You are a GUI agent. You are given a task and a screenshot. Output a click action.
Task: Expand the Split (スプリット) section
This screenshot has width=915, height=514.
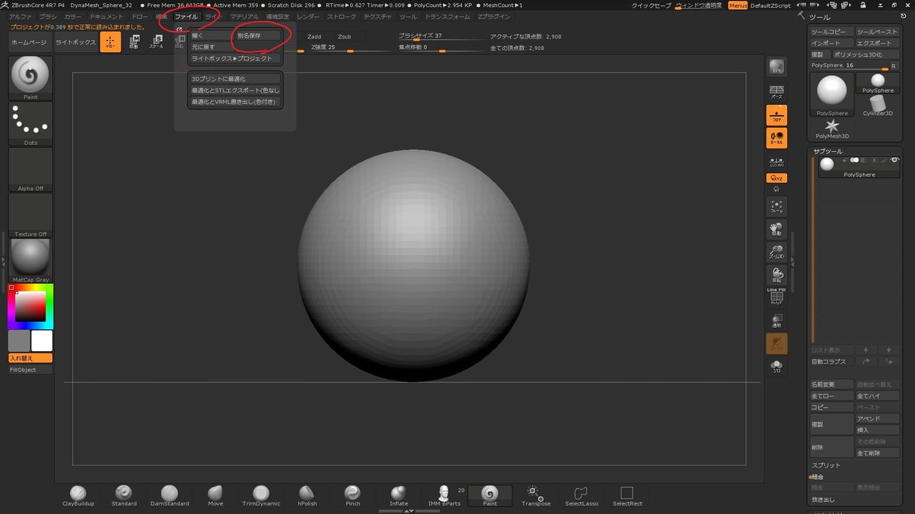[826, 465]
